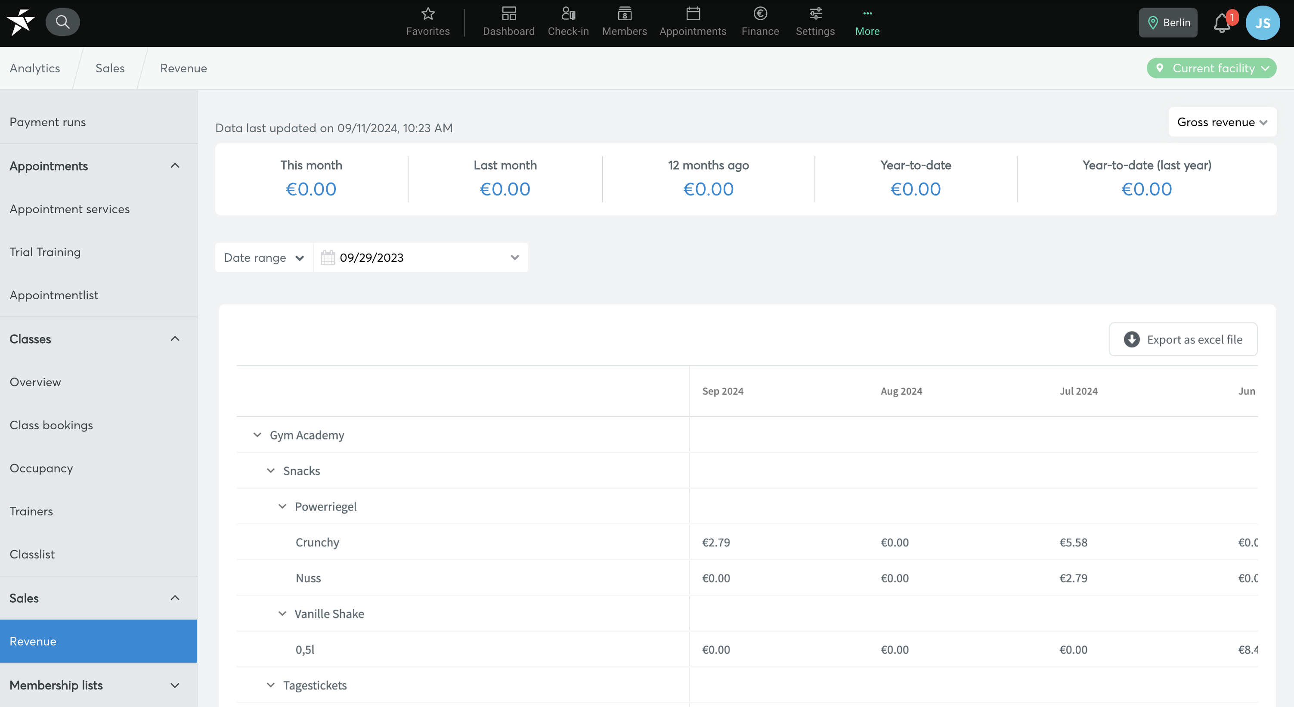Click Analytics breadcrumb
This screenshot has width=1294, height=707.
(35, 68)
